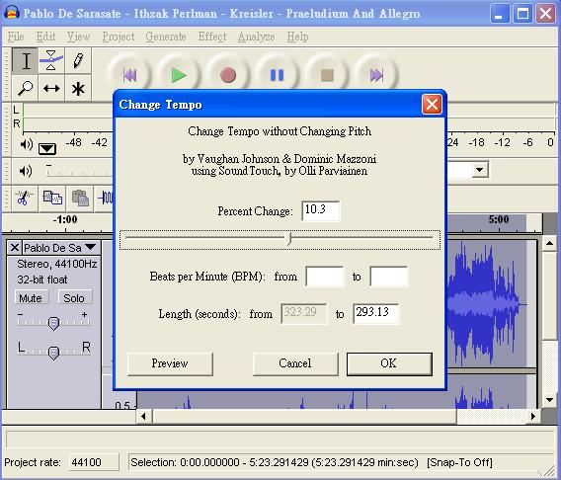Click the Trim waveform icon
This screenshot has width=561, height=480.
coord(105,198)
